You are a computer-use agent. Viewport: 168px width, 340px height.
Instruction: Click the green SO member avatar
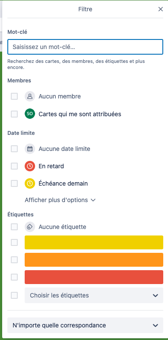click(30, 114)
